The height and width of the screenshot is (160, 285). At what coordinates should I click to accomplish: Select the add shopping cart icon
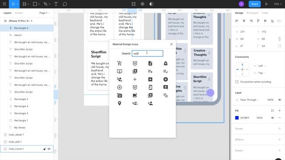(x=119, y=63)
